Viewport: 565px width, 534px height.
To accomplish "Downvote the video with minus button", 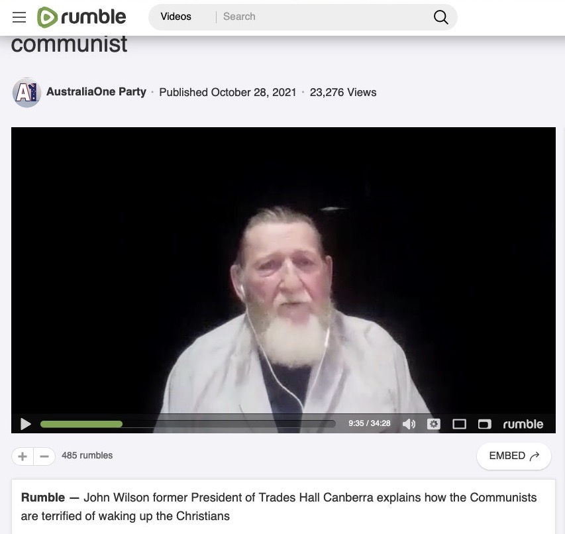I will tap(44, 456).
